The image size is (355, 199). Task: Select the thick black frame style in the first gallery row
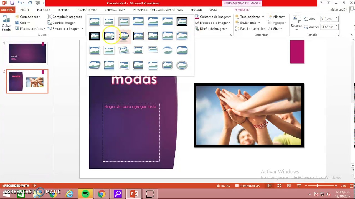tap(182, 21)
